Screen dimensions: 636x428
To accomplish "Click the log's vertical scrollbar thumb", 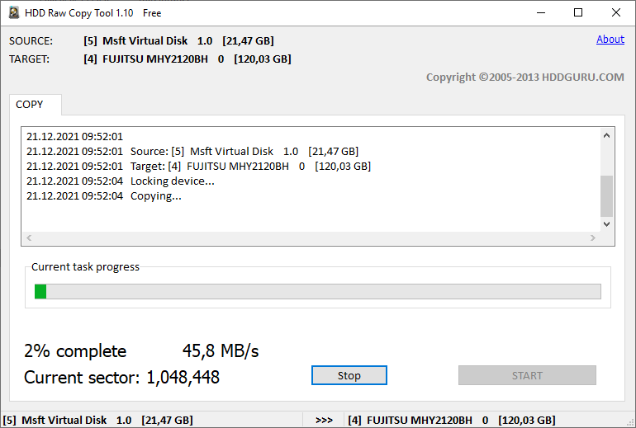I will 607,195.
